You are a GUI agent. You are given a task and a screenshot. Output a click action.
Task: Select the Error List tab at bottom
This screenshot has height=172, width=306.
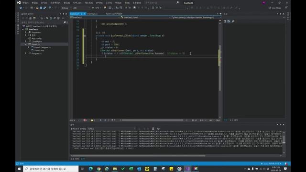point(75,159)
